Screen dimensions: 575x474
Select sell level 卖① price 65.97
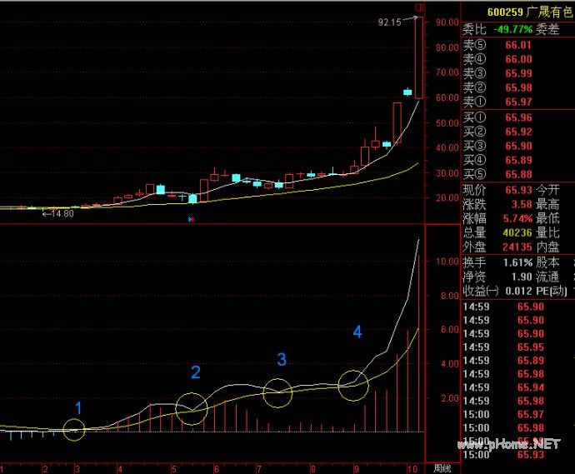pos(518,102)
